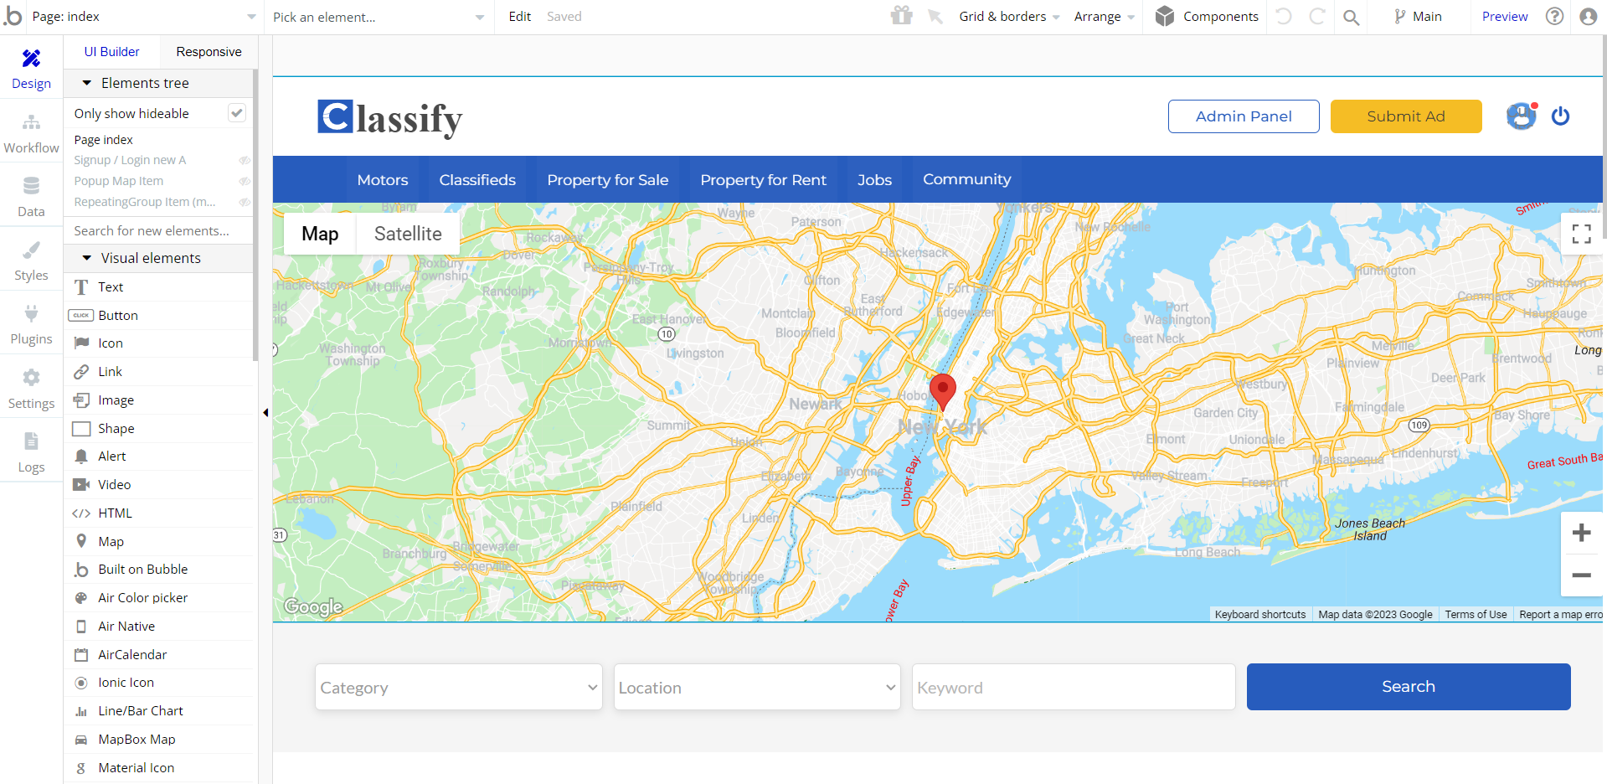Open the Page: index dropdown
This screenshot has height=784, width=1607.
click(144, 17)
